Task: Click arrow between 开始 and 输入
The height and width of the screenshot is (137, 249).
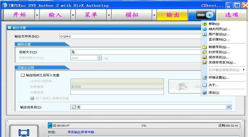Action: [37, 15]
